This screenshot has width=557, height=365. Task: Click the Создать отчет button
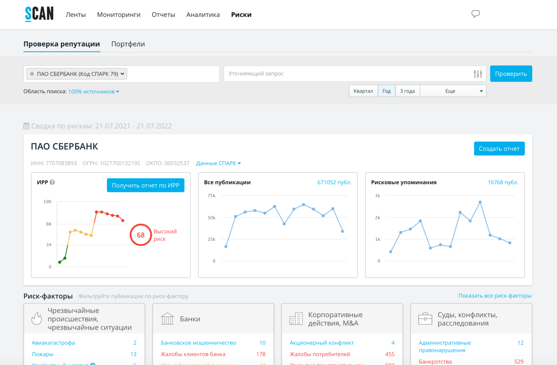click(x=499, y=149)
